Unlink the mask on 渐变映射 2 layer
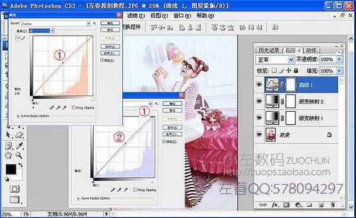 click(x=282, y=102)
